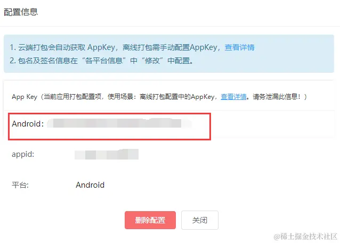The width and height of the screenshot is (340, 243).
Task: Select the blurred appid value
Action: click(107, 154)
